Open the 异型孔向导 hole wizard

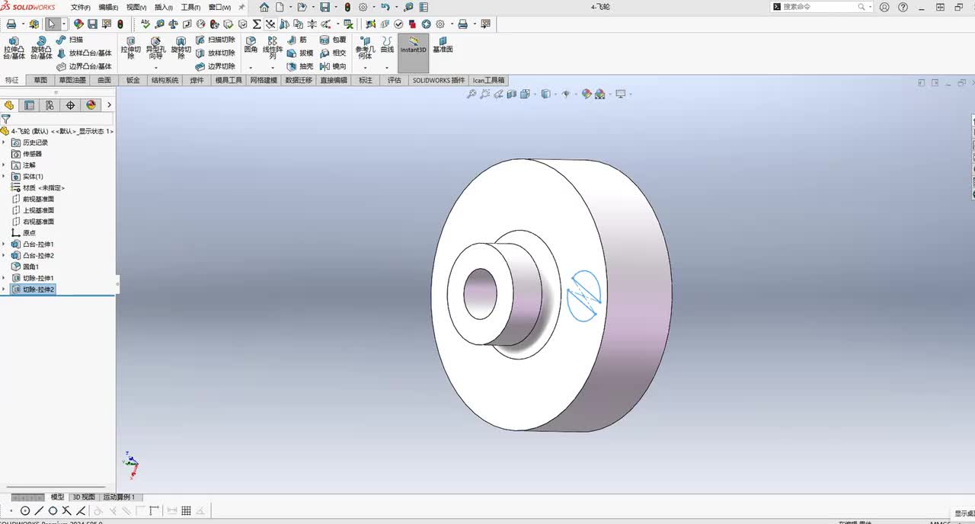tap(155, 48)
